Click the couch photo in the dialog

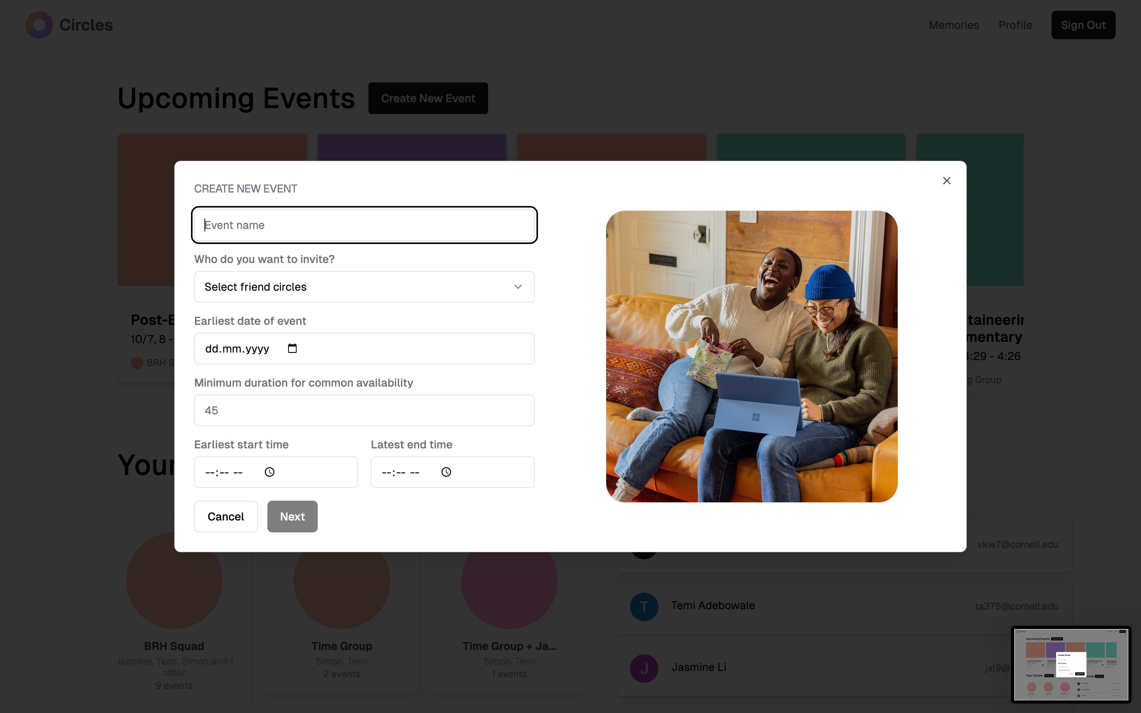click(x=752, y=356)
